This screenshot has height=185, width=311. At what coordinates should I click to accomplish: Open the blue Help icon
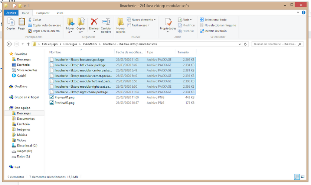[304, 13]
